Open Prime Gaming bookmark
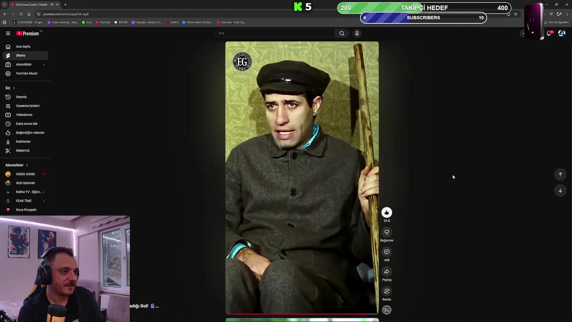The image size is (572, 322). [63, 22]
